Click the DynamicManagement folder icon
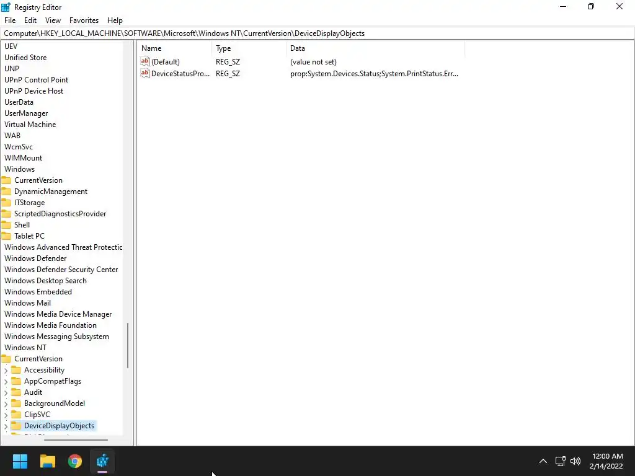 [6, 191]
